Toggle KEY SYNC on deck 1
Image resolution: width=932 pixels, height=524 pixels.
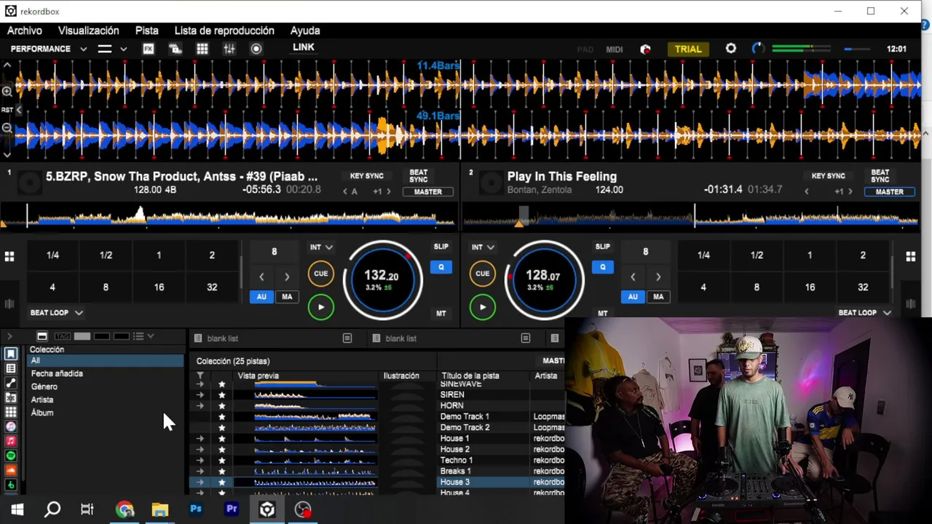coord(367,176)
